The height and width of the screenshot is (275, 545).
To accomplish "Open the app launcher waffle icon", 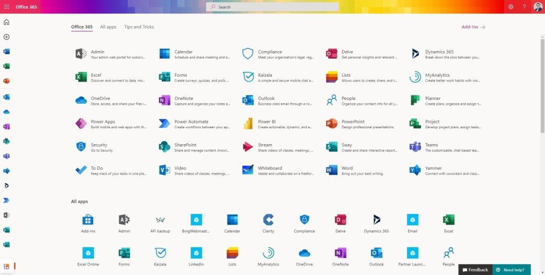I will (x=6, y=6).
